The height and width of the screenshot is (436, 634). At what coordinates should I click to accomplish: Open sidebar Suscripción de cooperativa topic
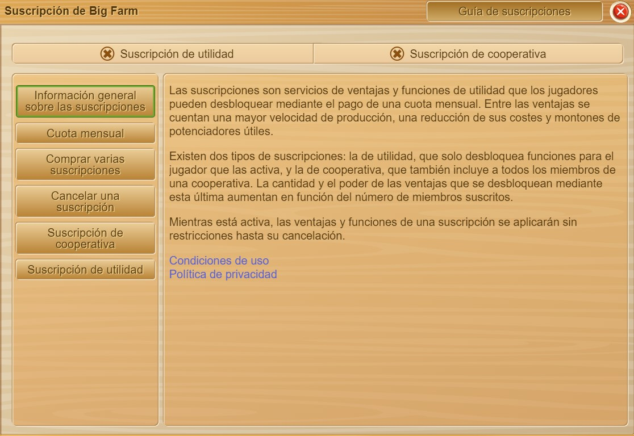tap(85, 238)
